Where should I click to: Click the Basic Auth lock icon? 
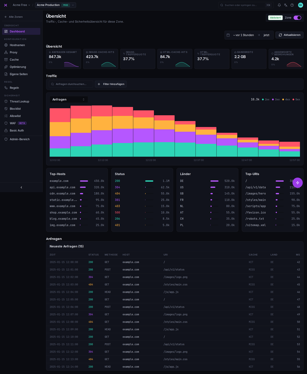tap(6, 130)
